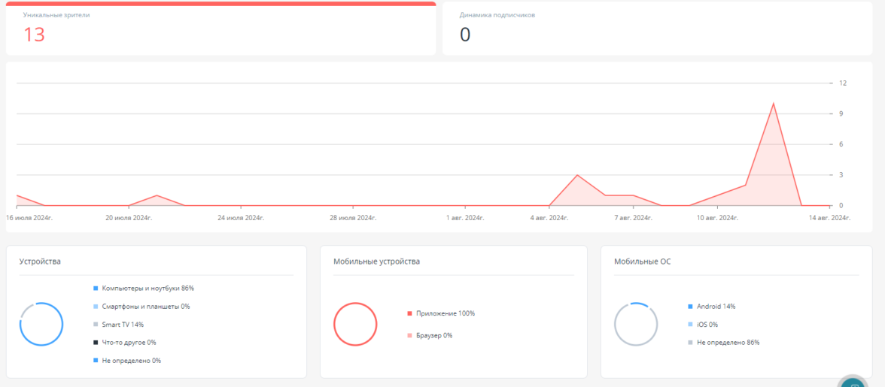This screenshot has width=885, height=387.
Task: Click the 20 июля 2024г. axis label
Action: point(129,218)
